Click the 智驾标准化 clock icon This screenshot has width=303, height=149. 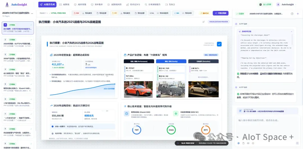tap(127, 113)
